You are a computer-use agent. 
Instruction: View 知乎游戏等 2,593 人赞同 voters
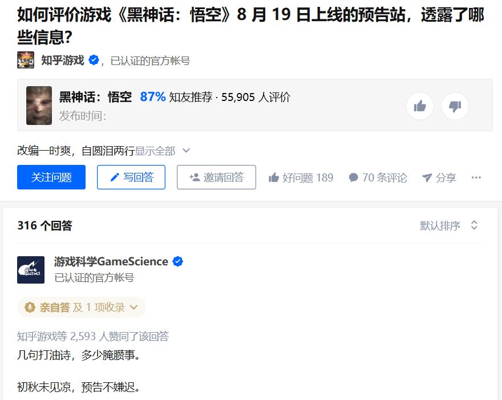pyautogui.click(x=93, y=336)
